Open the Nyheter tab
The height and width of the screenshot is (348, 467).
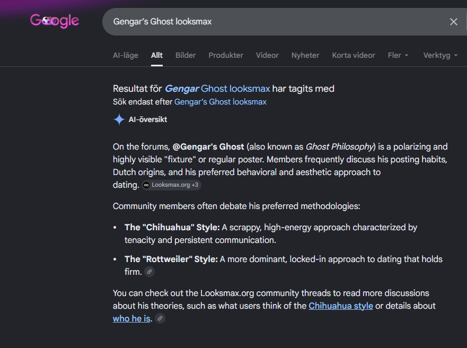[305, 55]
